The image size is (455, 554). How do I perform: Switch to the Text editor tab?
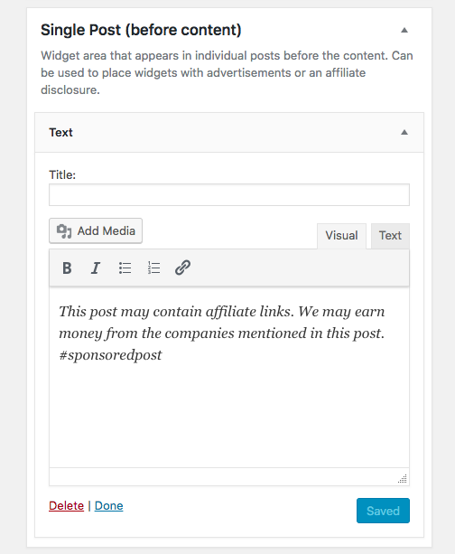[390, 236]
